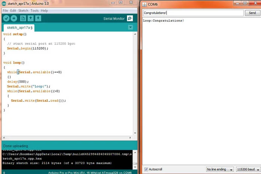Viewport: 261px width, 174px height.
Task: Click the delay(500); code line
Action: pos(18,82)
